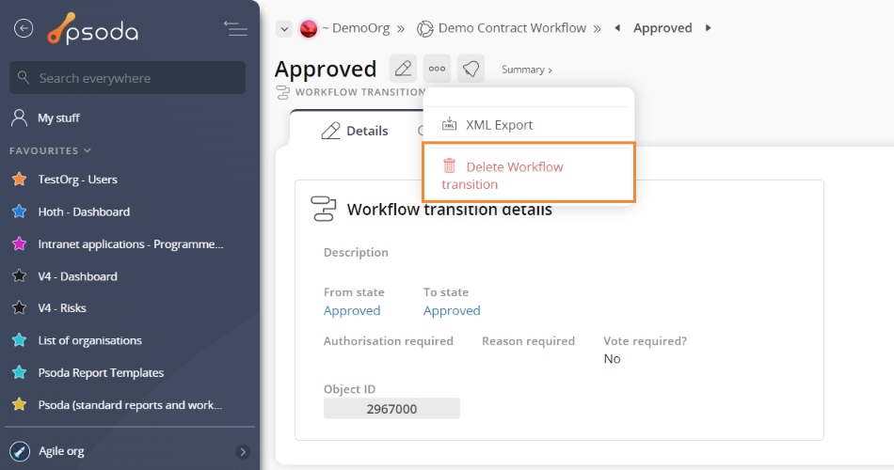
Task: Click dark star beside V4 - Risks
Action: (20, 307)
